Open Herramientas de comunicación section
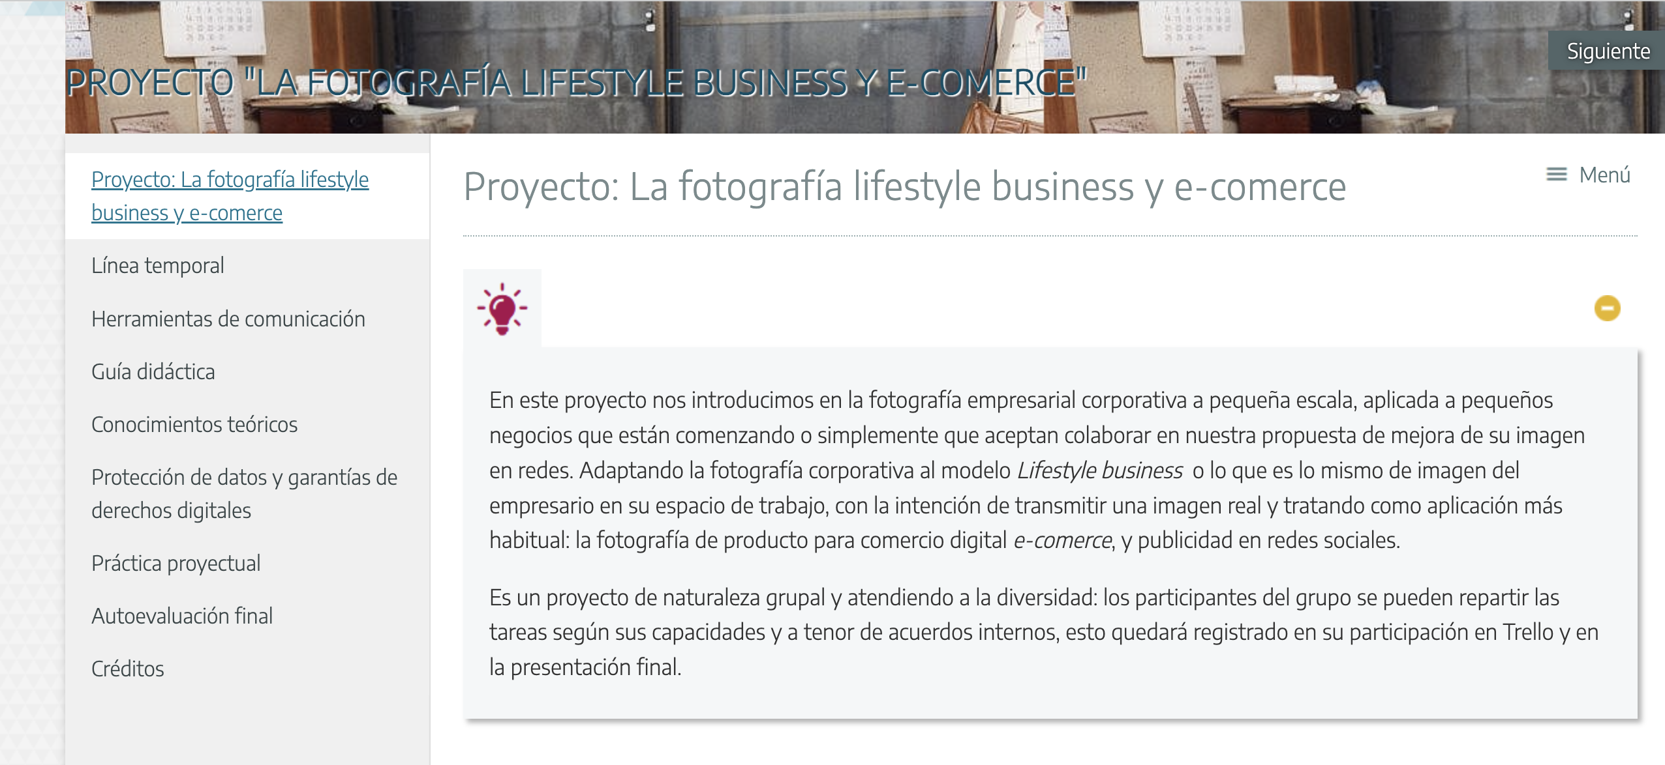1665x765 pixels. (228, 319)
